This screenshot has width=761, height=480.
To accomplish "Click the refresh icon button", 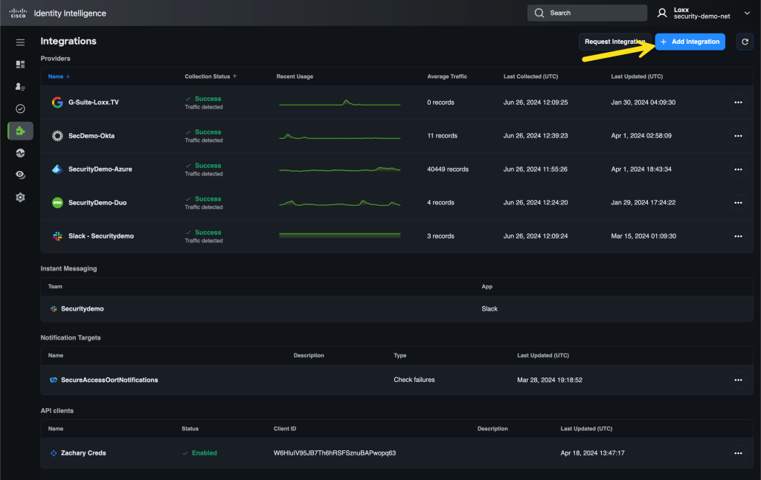I will pos(745,42).
